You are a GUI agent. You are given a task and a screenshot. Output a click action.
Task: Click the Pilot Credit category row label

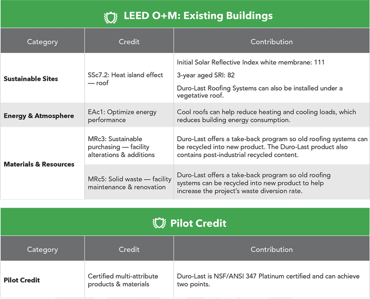point(22,280)
